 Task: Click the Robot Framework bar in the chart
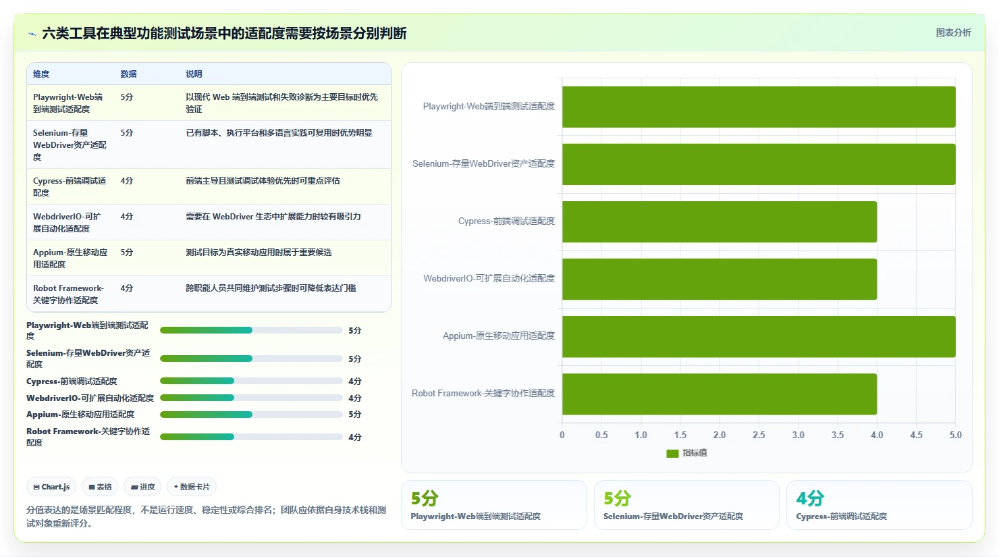tap(720, 394)
